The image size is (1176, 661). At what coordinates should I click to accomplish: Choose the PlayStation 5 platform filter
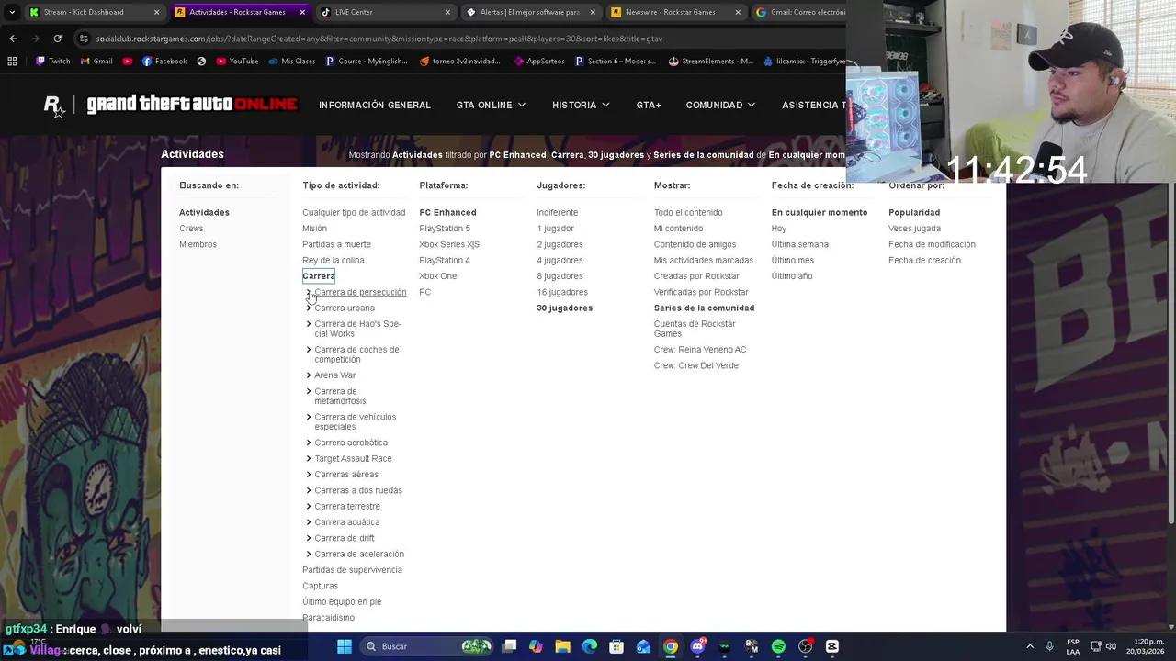click(x=445, y=229)
